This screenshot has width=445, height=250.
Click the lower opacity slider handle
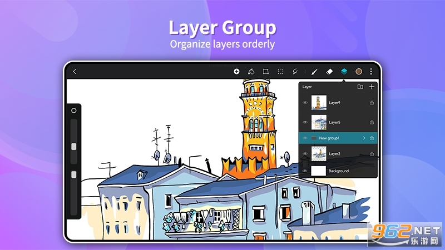point(74,174)
